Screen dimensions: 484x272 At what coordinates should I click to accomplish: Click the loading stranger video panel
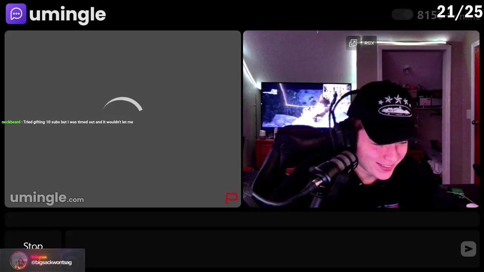pyautogui.click(x=123, y=119)
